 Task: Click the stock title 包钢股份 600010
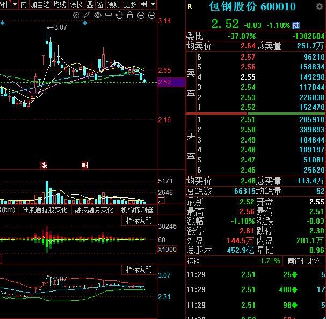pyautogui.click(x=252, y=6)
